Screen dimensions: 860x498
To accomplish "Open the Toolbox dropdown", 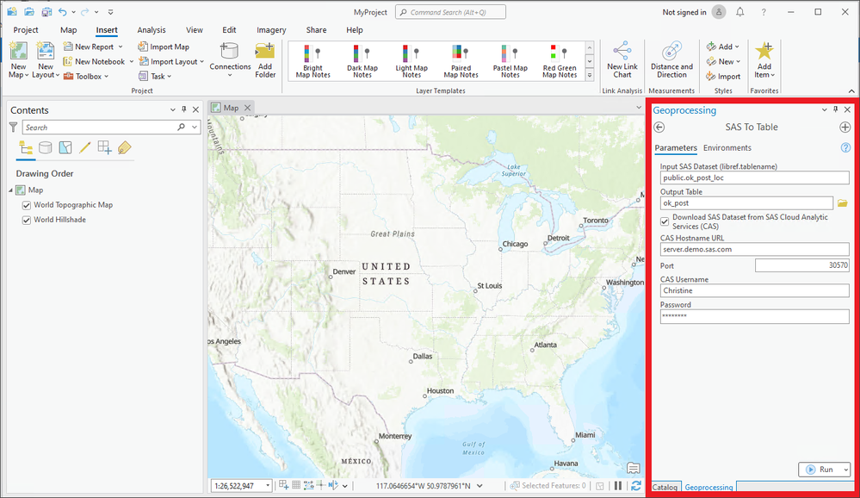I will 107,77.
